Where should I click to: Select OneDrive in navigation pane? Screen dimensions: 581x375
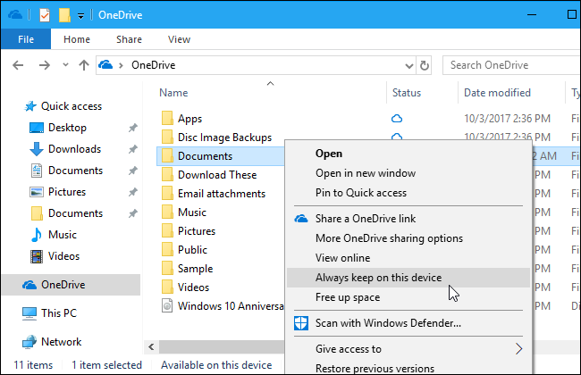pyautogui.click(x=71, y=285)
